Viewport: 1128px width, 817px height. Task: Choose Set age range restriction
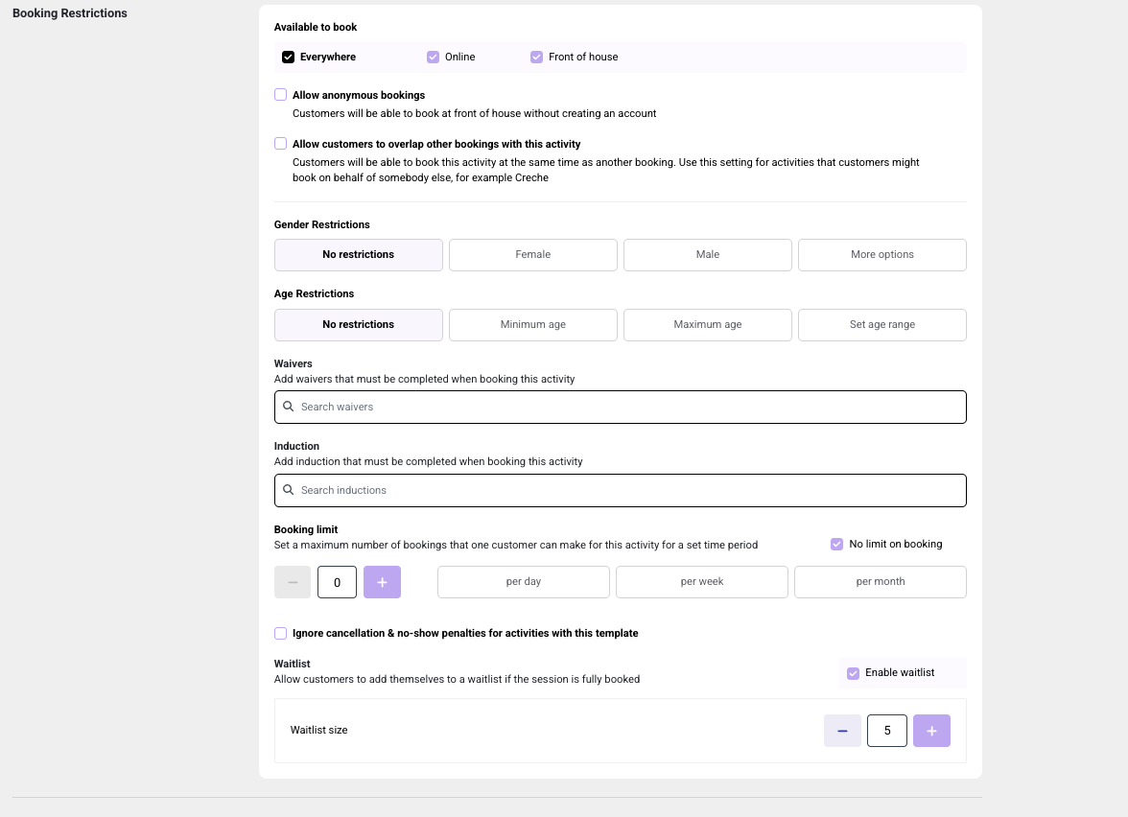click(x=881, y=324)
